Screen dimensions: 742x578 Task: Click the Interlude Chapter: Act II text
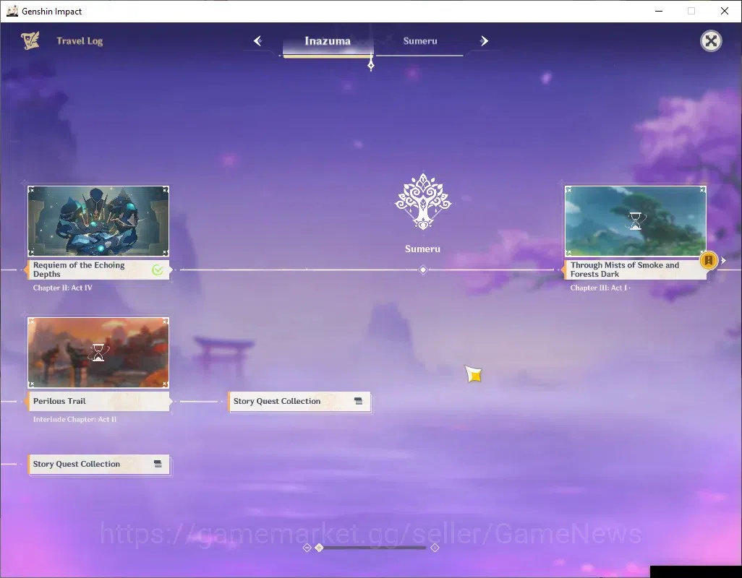(x=74, y=419)
